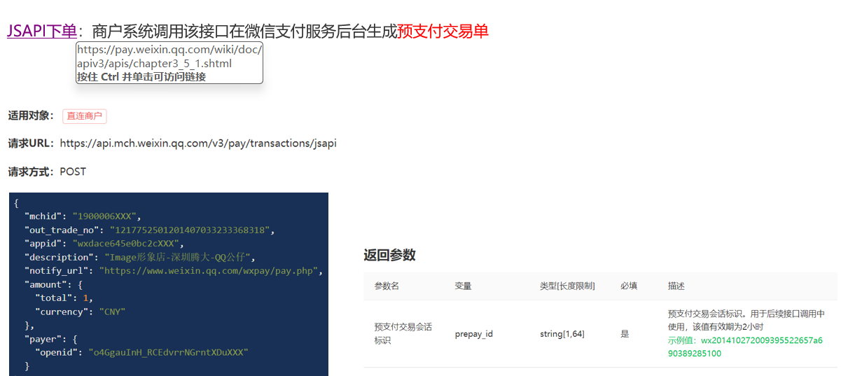Click the "out_trade_no" line in code

148,230
